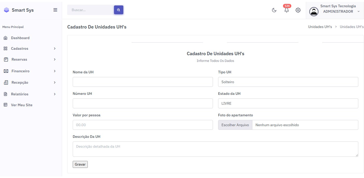Open settings via the gear icon
Screen dimensions: 364x178
pos(298,10)
